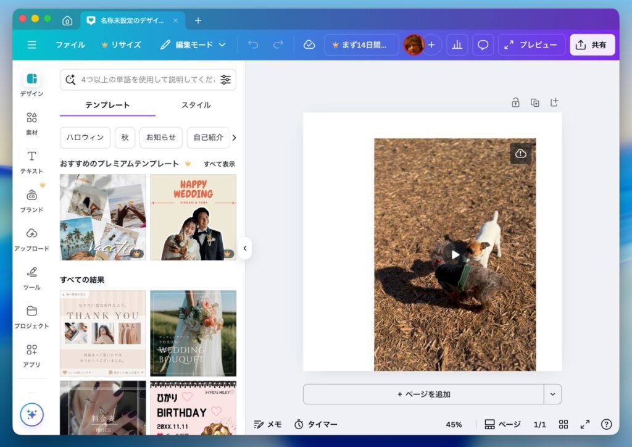Toggle fullscreen with the expand arrows icon
This screenshot has width=632, height=447.
[x=585, y=424]
